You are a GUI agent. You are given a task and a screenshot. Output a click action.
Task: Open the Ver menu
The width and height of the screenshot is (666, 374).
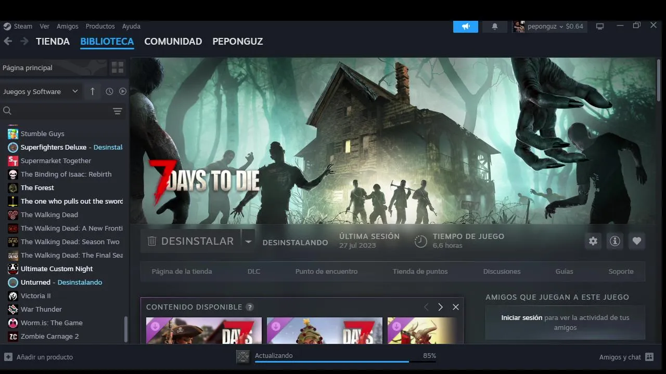pos(45,26)
